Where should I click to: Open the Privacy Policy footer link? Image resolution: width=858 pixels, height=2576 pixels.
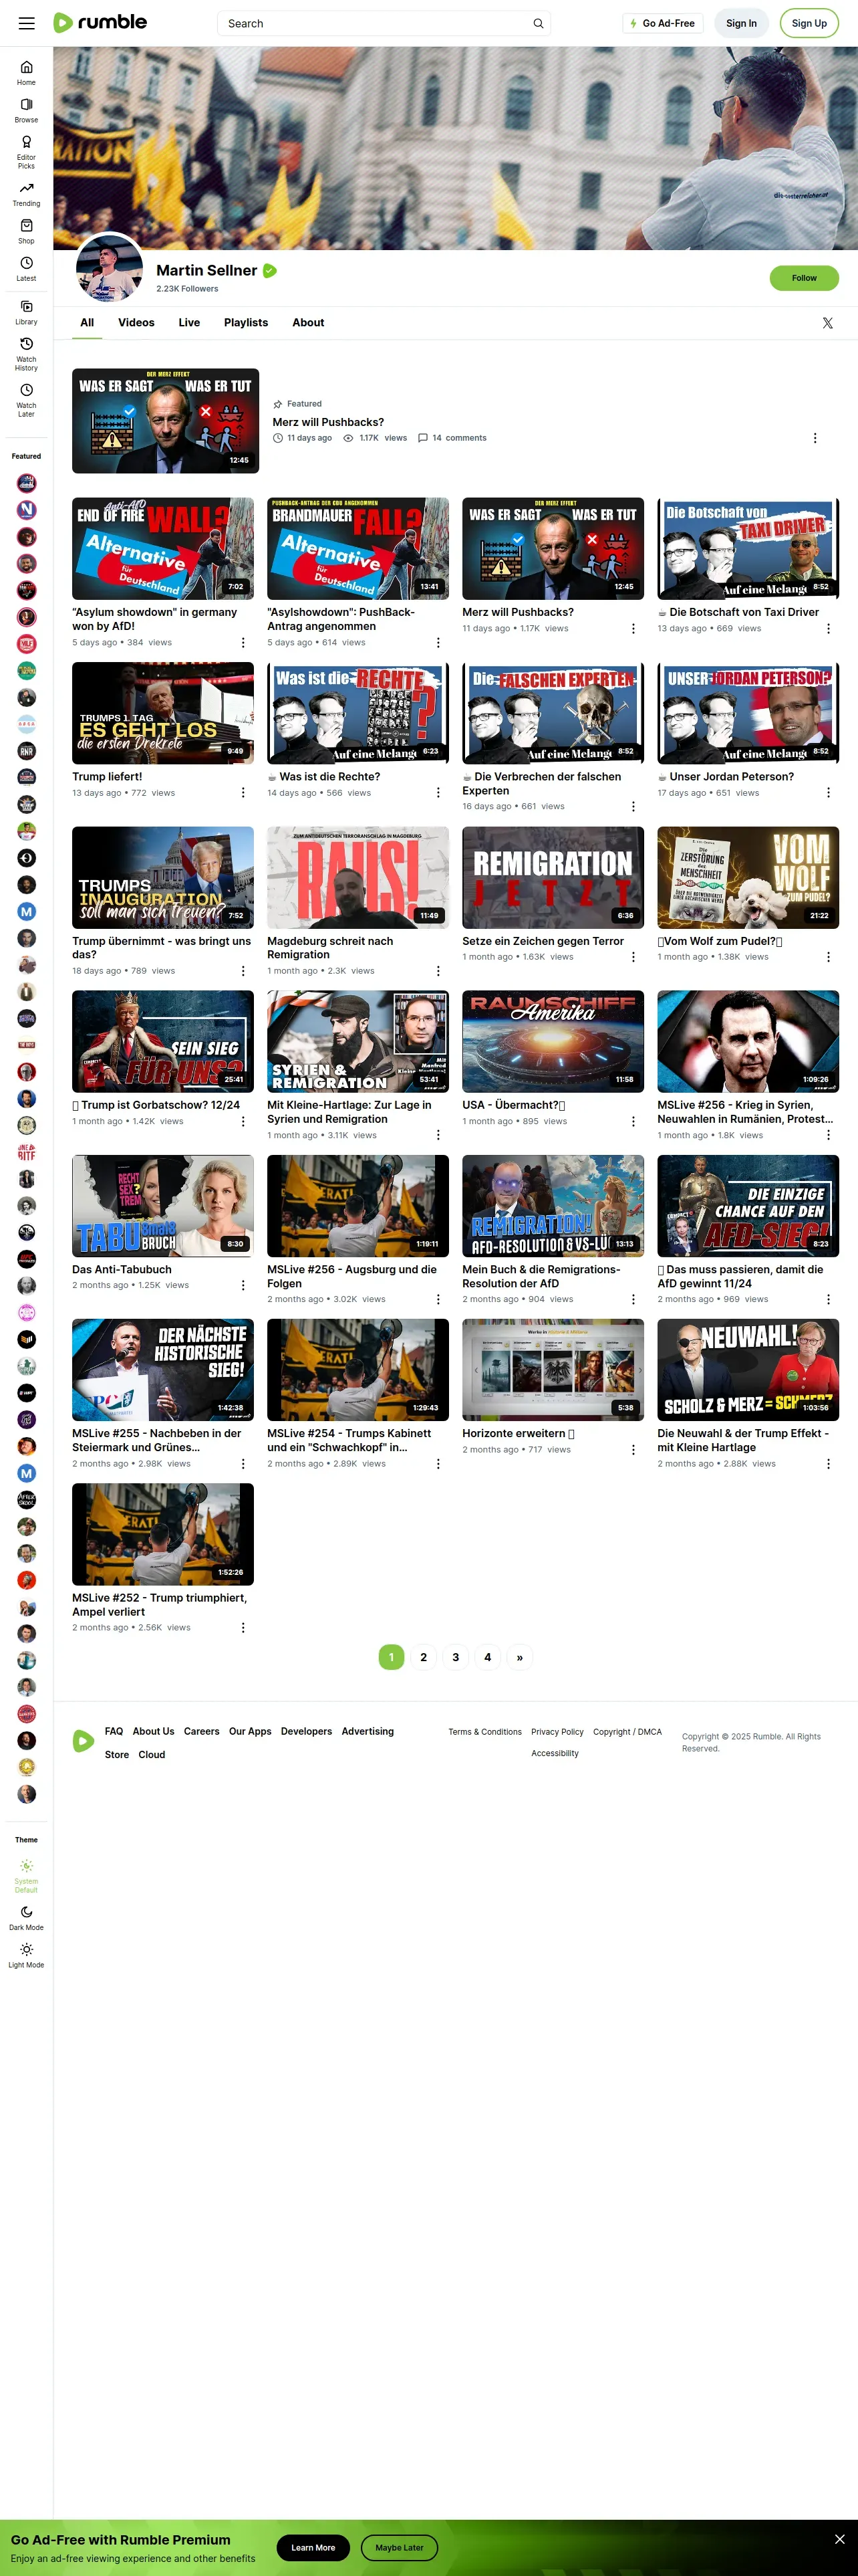pyautogui.click(x=557, y=1732)
